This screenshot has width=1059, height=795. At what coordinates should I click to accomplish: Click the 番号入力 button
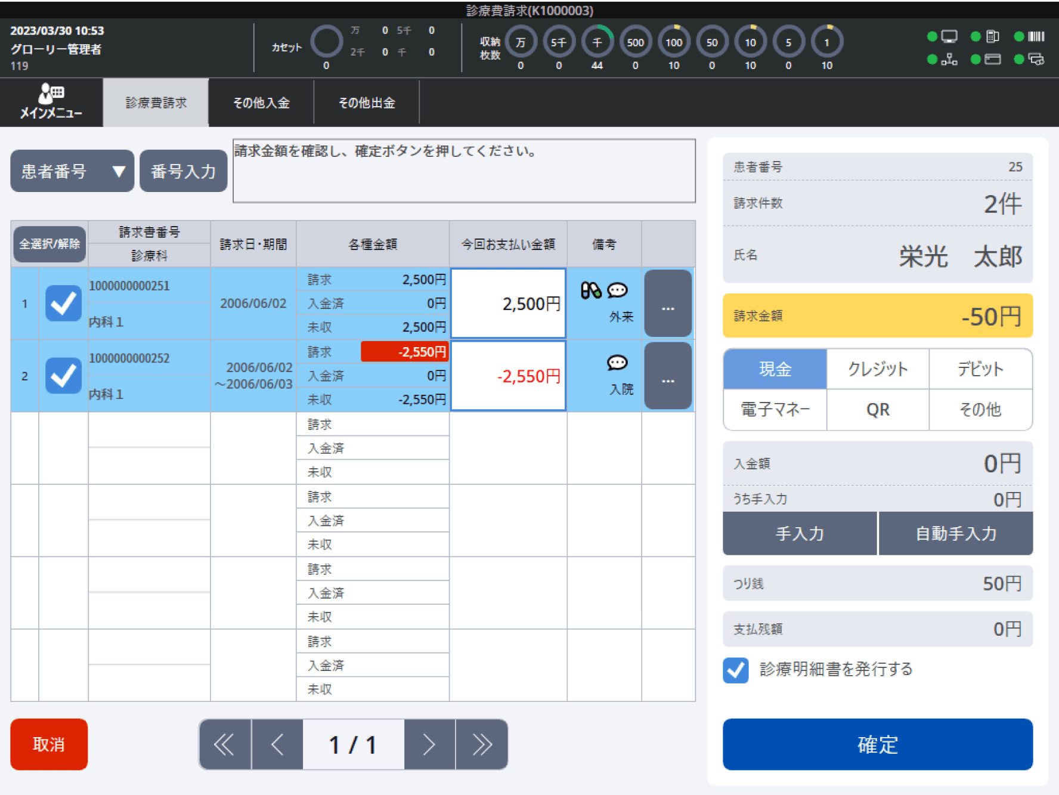pyautogui.click(x=183, y=171)
